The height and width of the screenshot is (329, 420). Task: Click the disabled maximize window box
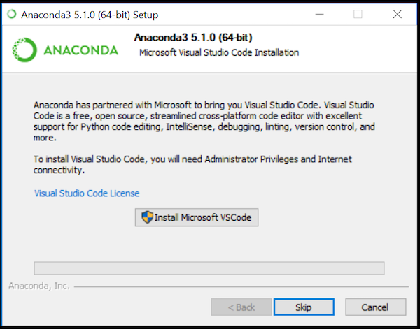pyautogui.click(x=358, y=14)
